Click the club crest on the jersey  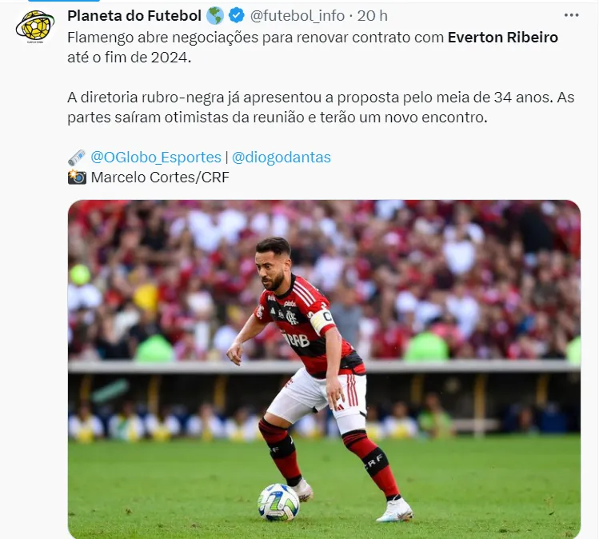[292, 317]
